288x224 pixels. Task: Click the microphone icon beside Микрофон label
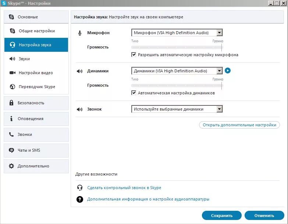click(x=80, y=33)
